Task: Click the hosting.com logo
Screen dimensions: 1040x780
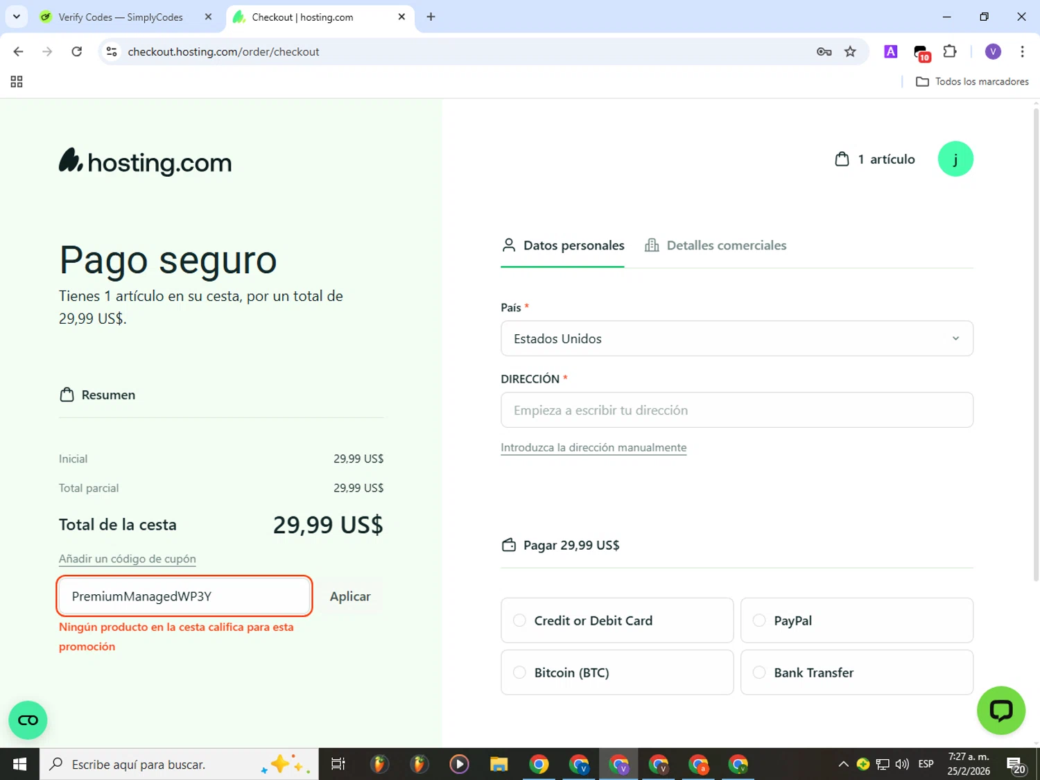Action: point(145,162)
